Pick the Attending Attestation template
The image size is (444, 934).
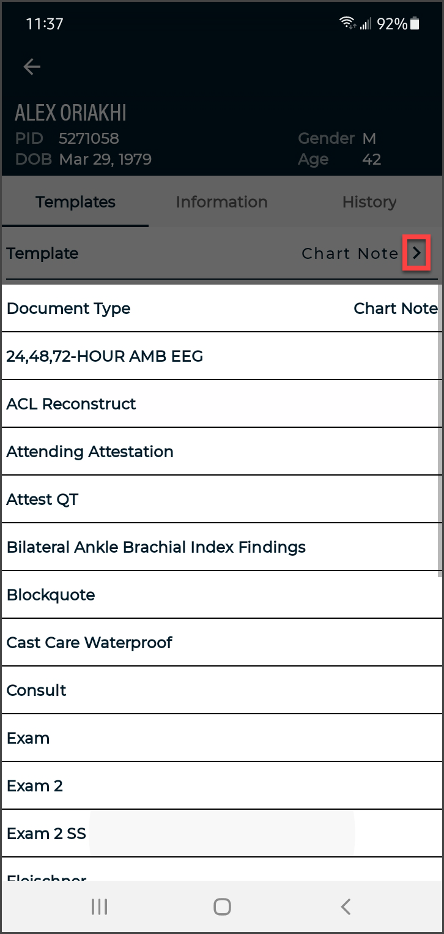tap(90, 452)
